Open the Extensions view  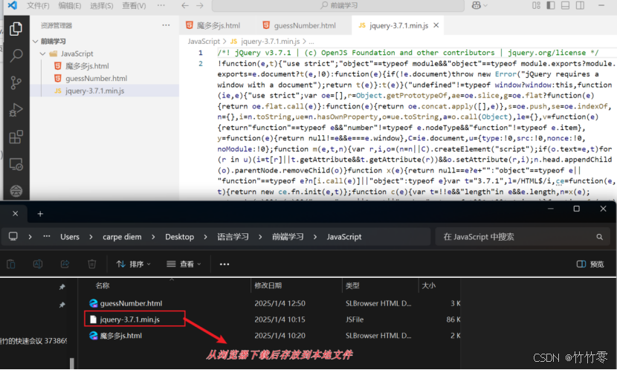pyautogui.click(x=16, y=137)
